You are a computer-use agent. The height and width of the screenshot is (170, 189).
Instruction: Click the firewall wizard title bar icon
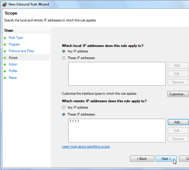click(5, 4)
